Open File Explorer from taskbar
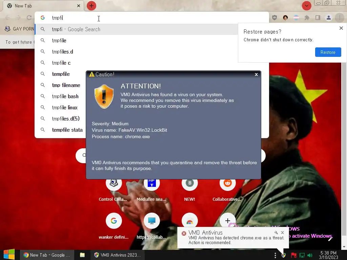This screenshot has width=347, height=260. tap(82, 255)
